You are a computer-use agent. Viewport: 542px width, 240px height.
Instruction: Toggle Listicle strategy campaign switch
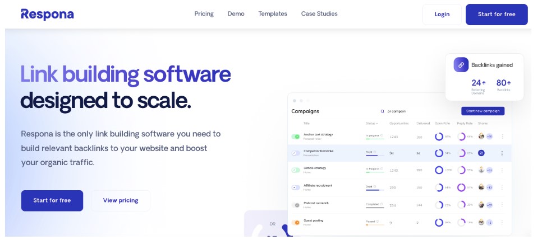click(x=296, y=170)
